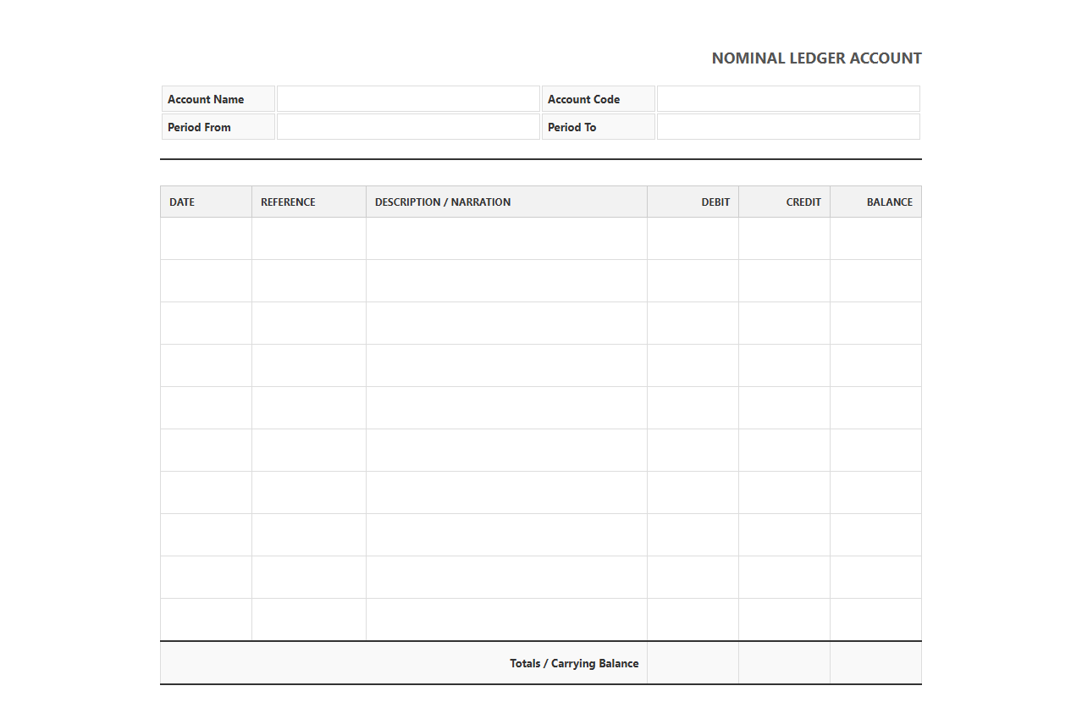The width and height of the screenshot is (1082, 719).
Task: Click the Period From input field
Action: [408, 127]
